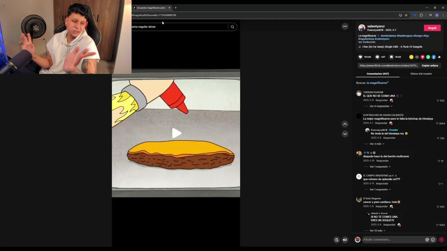447x251 pixels.
Task: Like the creator reply with 736 likes
Action: click(438, 138)
